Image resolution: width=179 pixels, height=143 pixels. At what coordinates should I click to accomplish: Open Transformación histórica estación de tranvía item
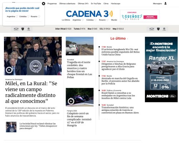pos(120,110)
